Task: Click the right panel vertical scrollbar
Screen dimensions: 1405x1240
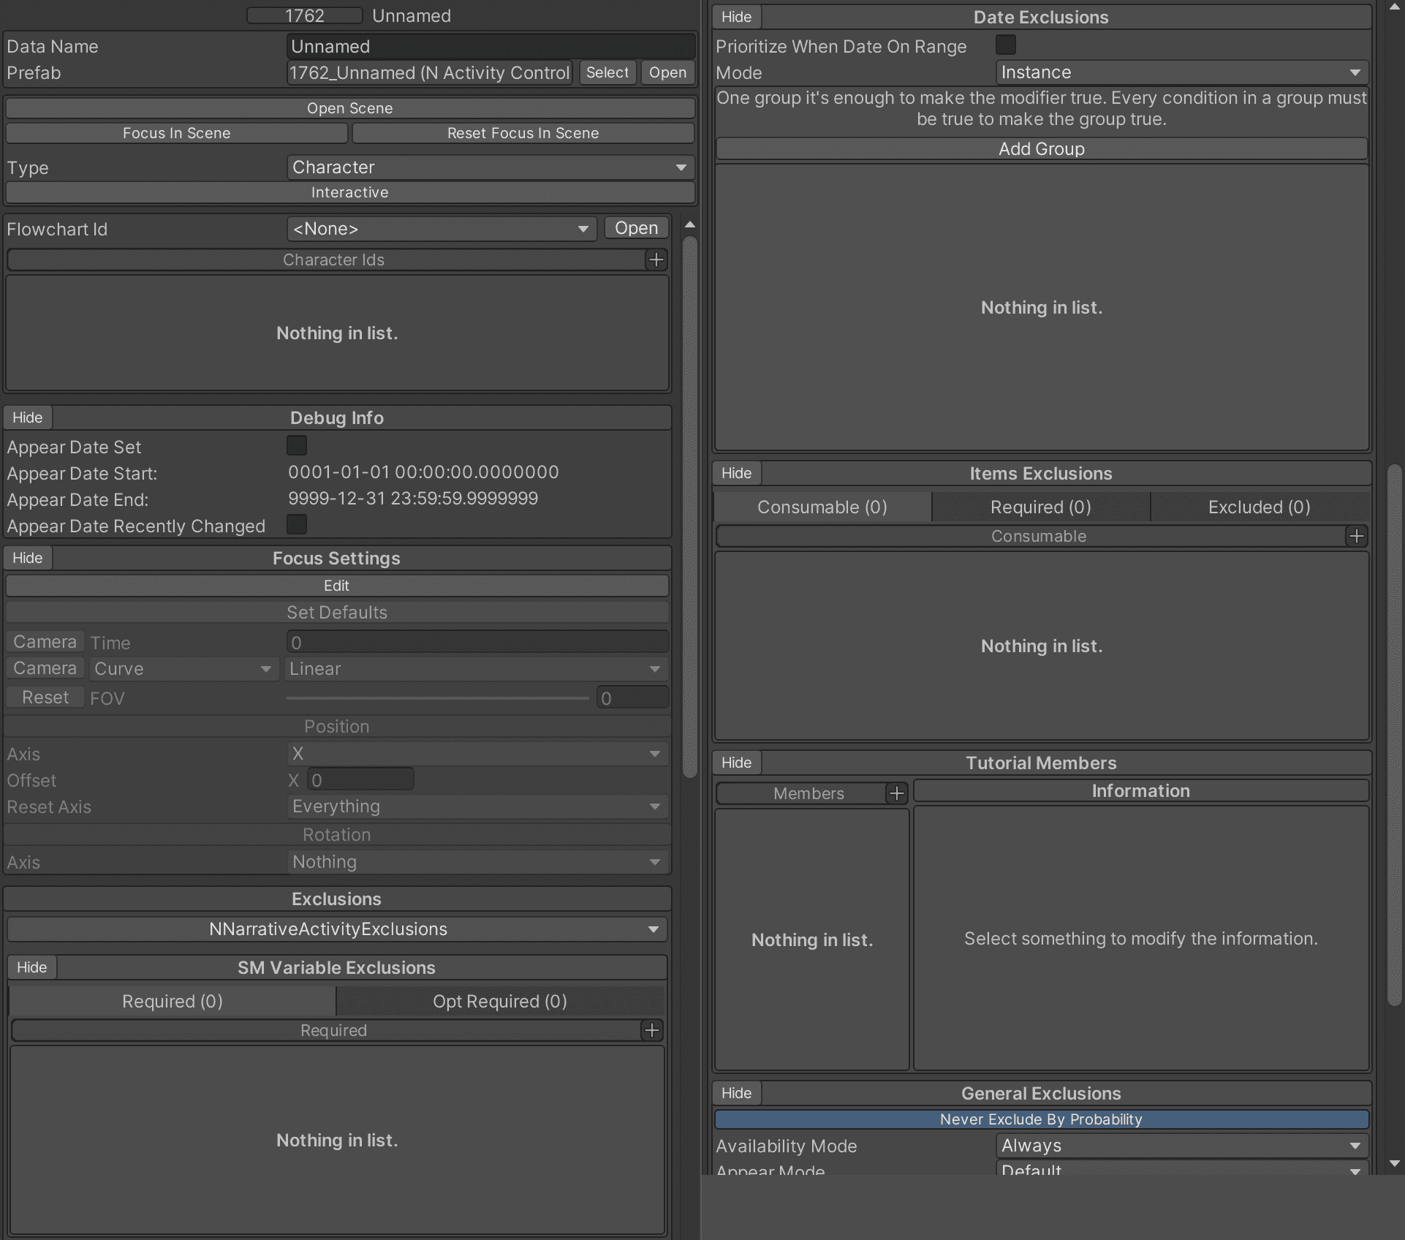Action: (1394, 734)
